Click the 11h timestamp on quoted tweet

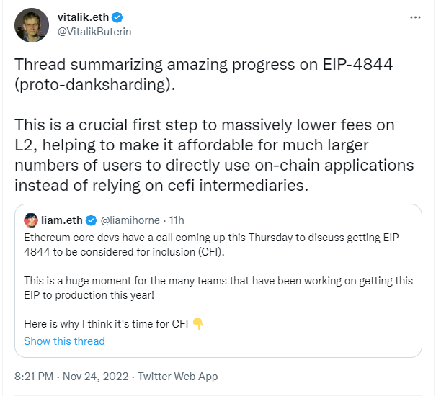coord(177,220)
